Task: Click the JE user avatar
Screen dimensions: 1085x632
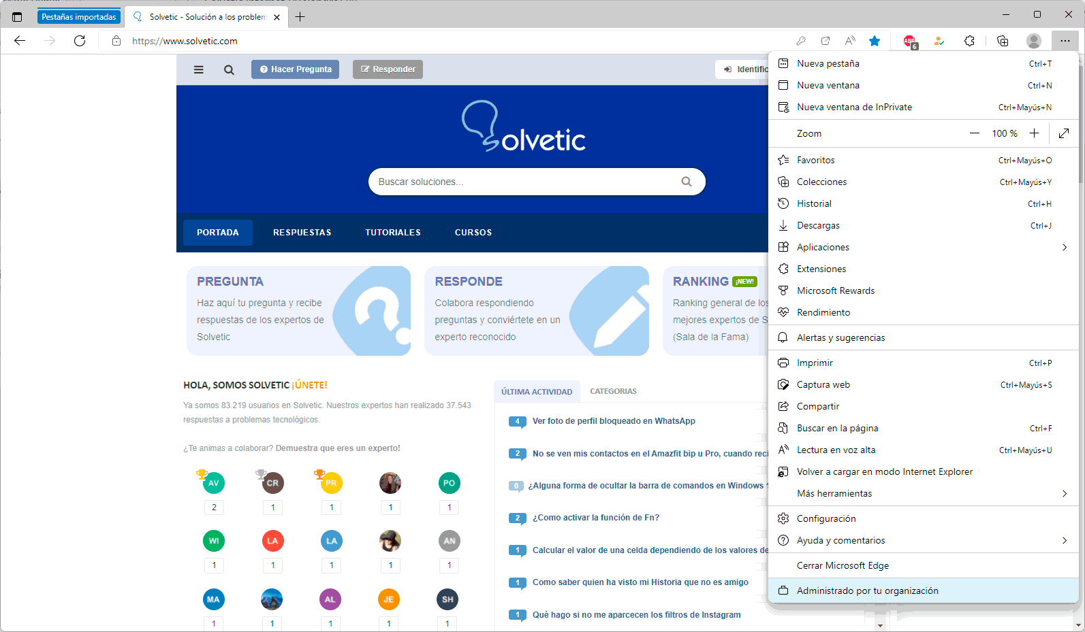Action: tap(388, 599)
